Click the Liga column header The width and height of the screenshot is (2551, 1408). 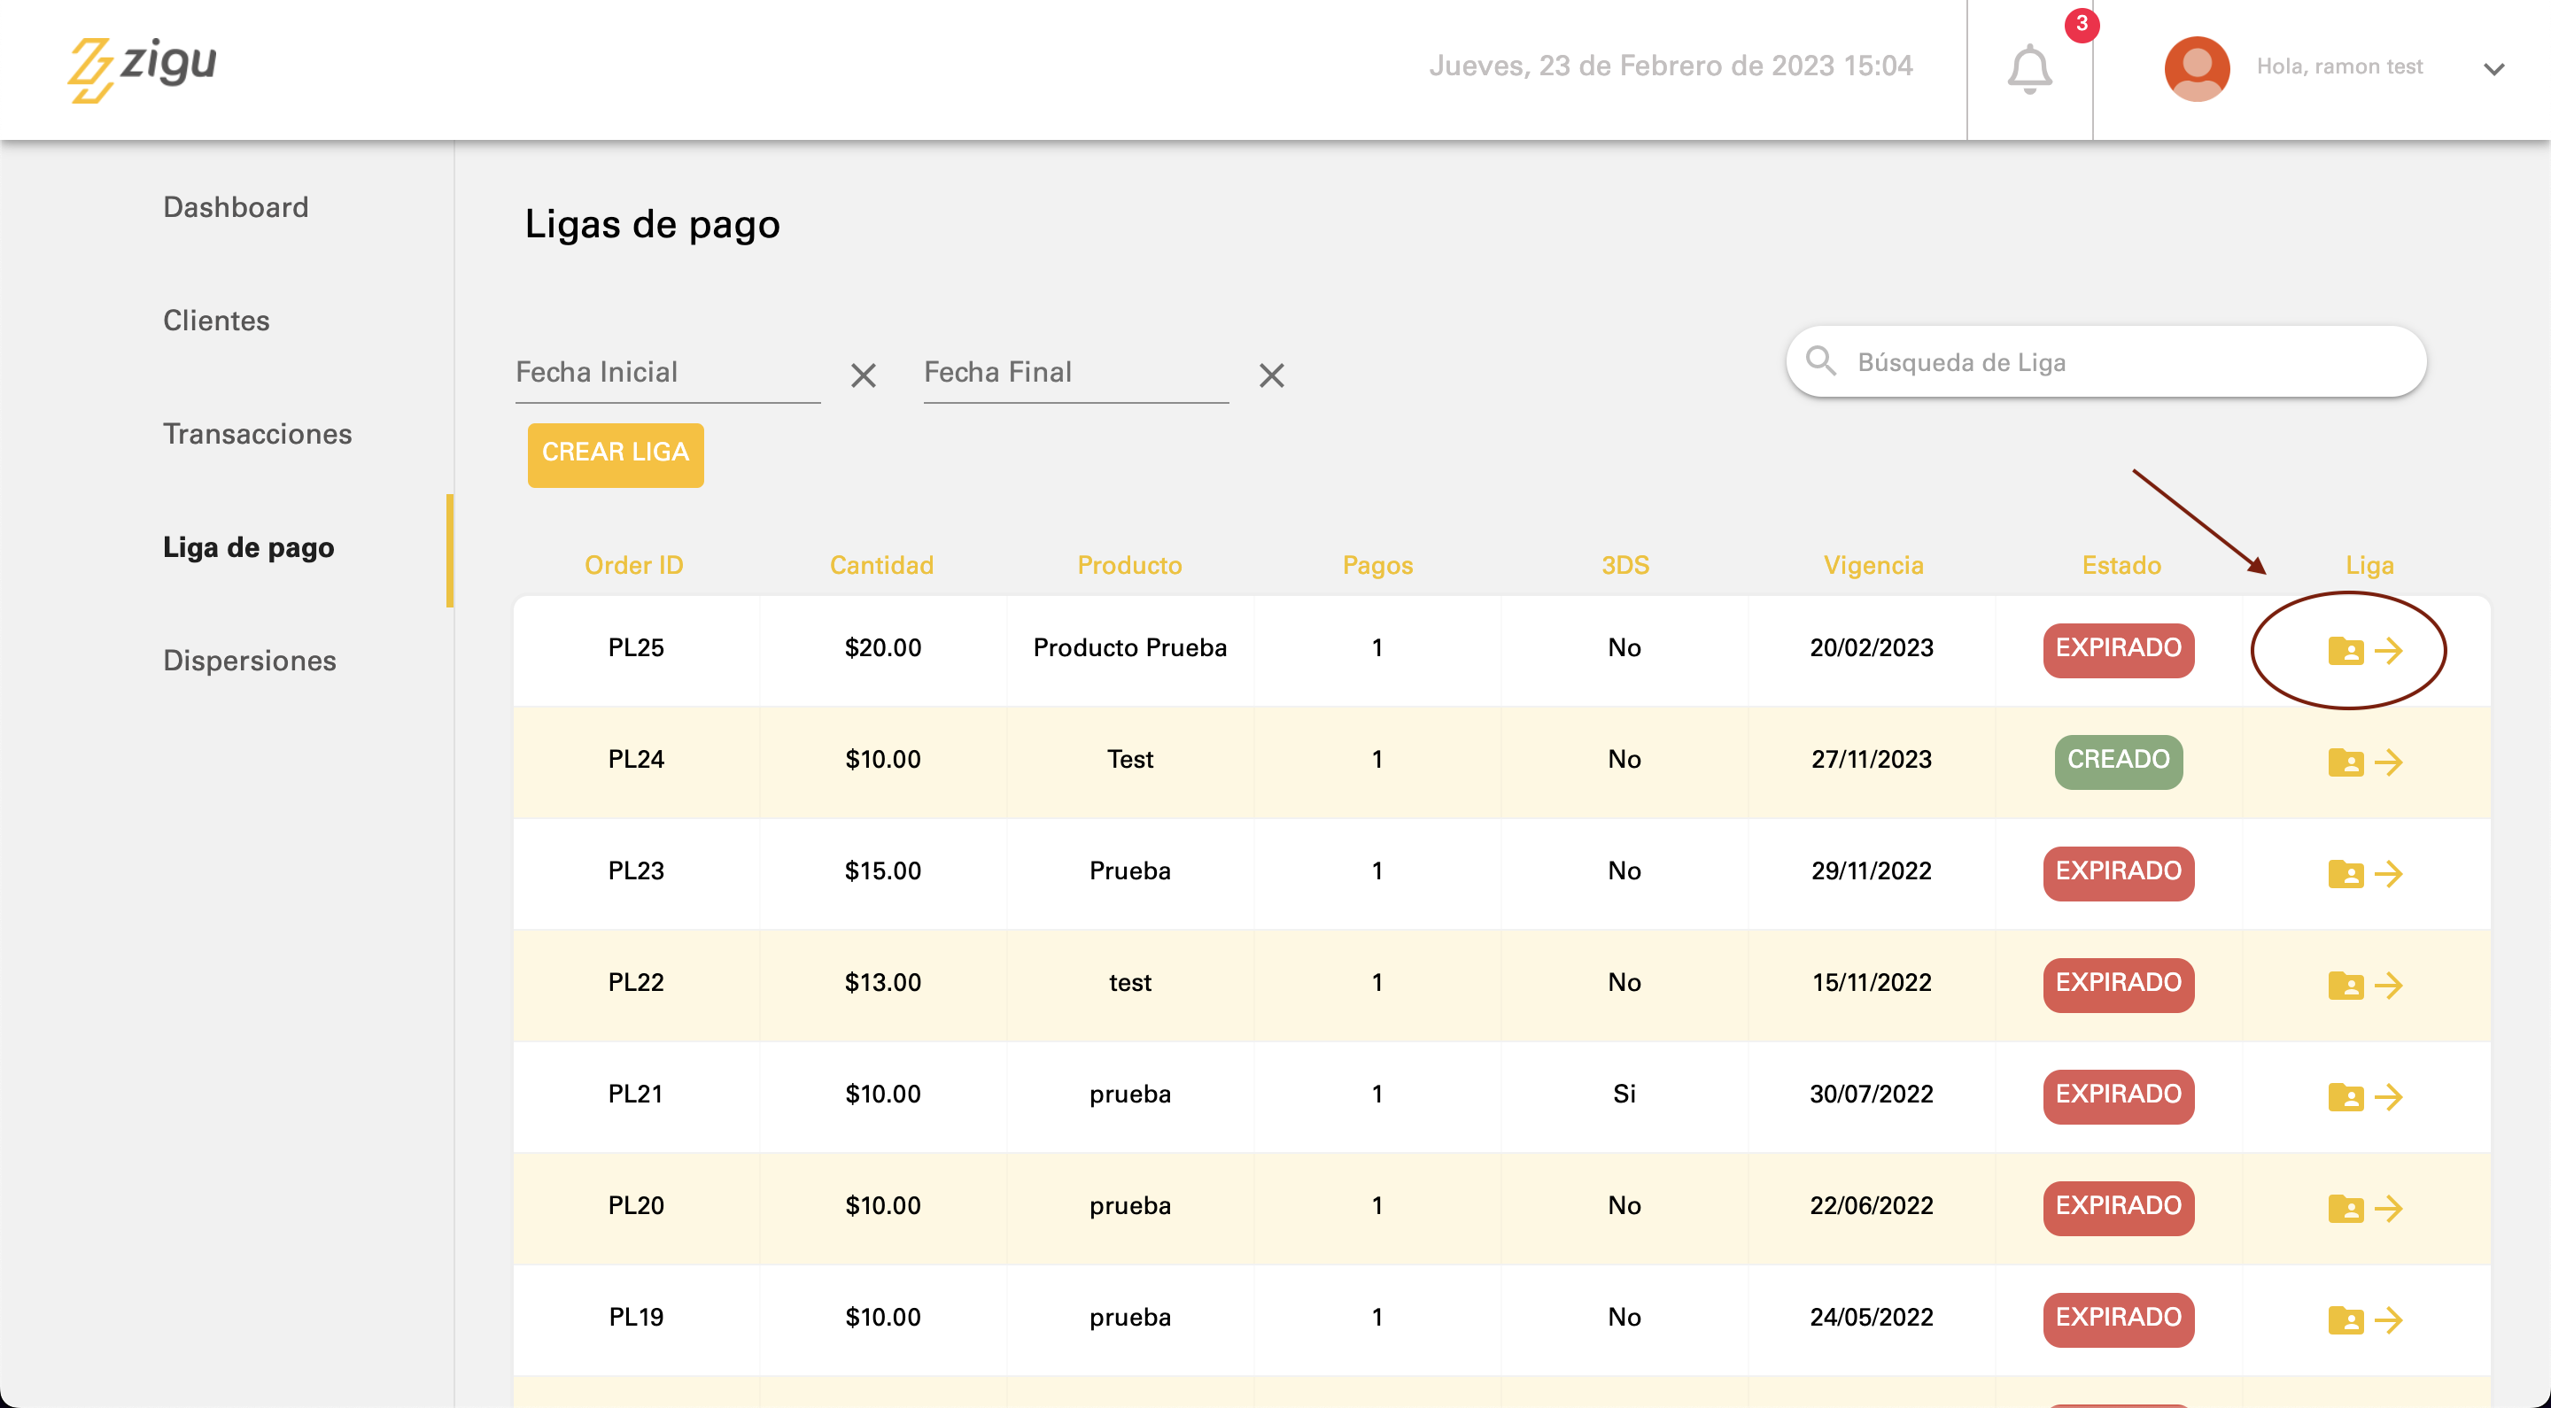(x=2369, y=565)
